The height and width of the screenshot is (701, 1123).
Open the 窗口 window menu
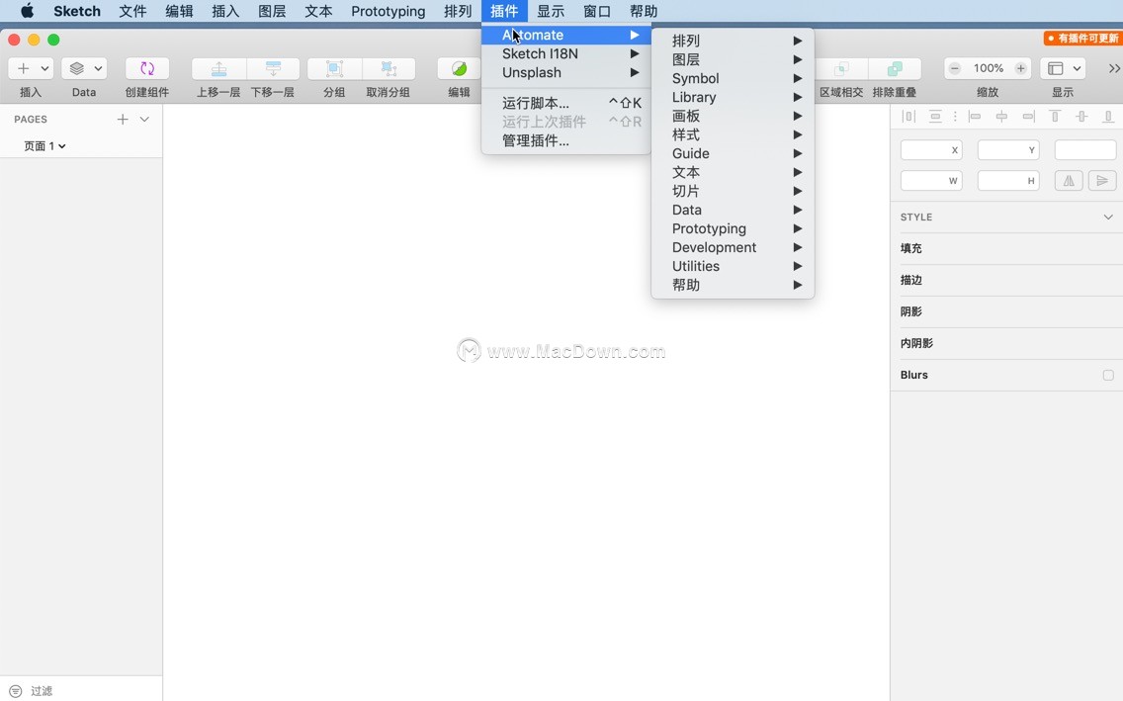(597, 11)
